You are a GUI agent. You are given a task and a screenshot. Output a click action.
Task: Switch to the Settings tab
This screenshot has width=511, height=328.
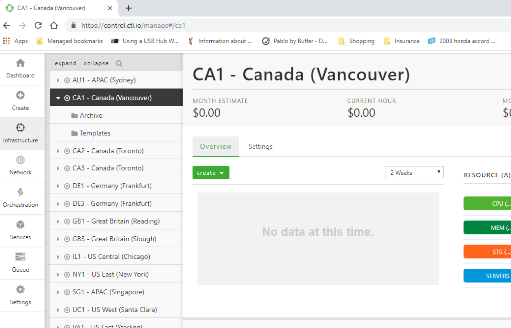pyautogui.click(x=260, y=146)
